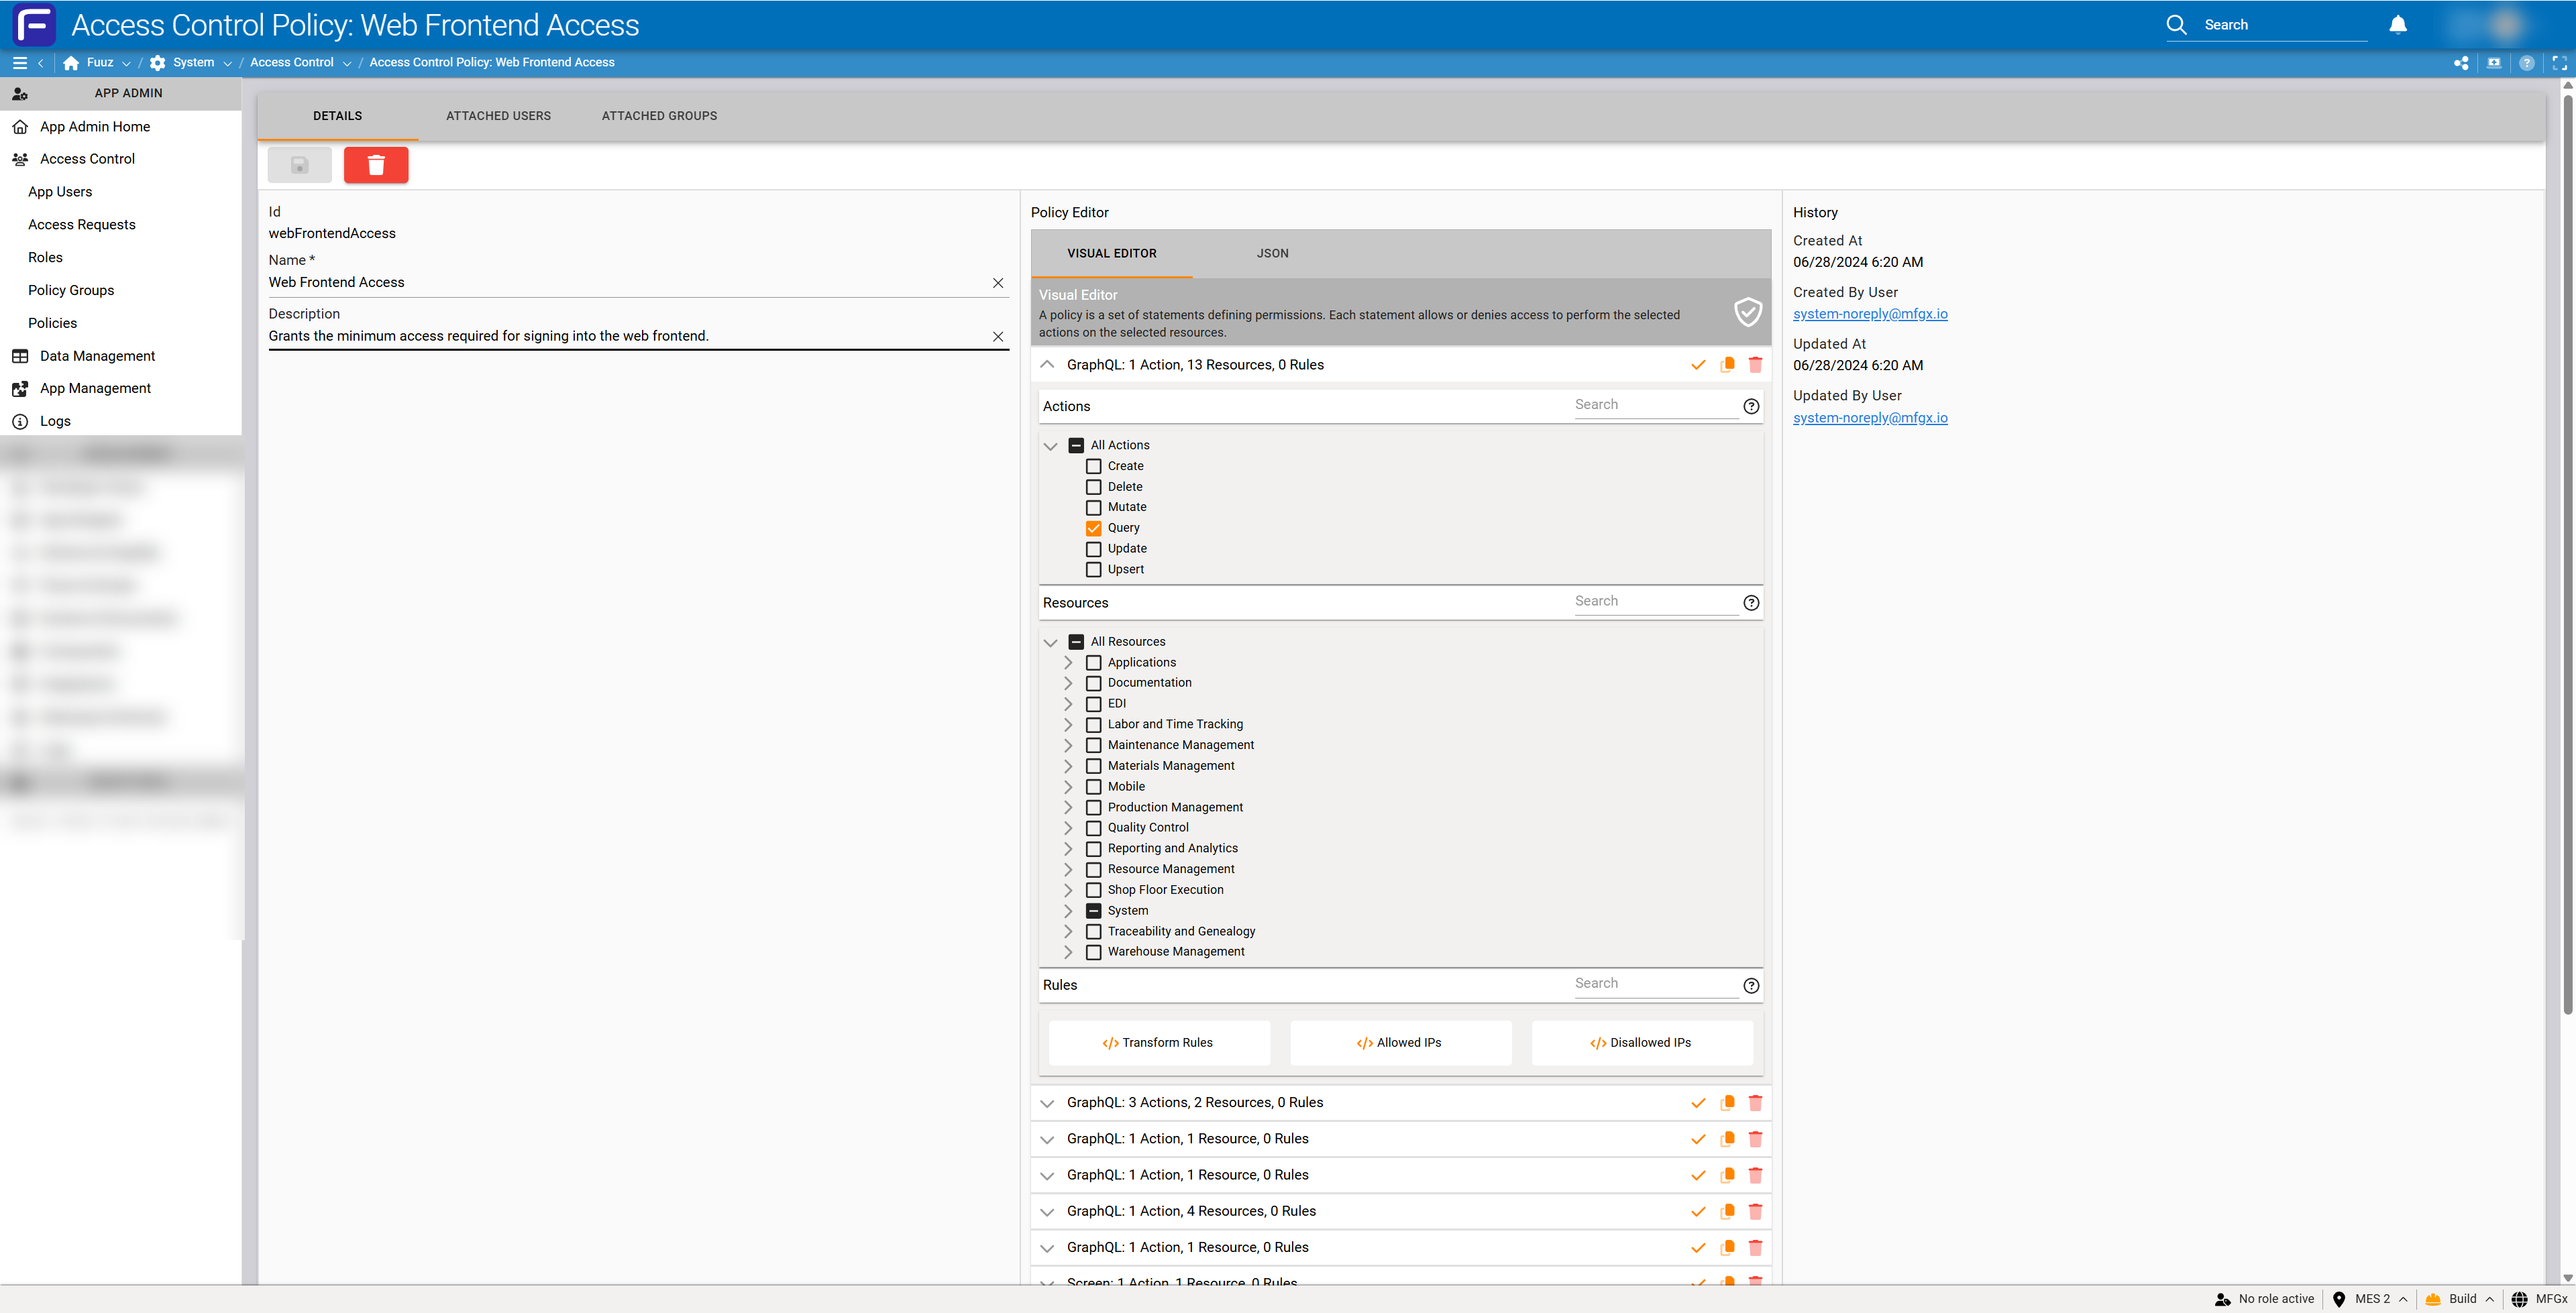2576x1313 pixels.
Task: Uncheck the Query action checkbox
Action: 1094,528
